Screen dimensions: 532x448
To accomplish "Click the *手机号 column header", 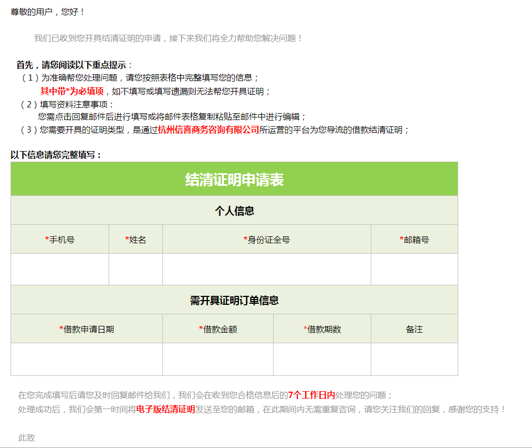I will (60, 239).
